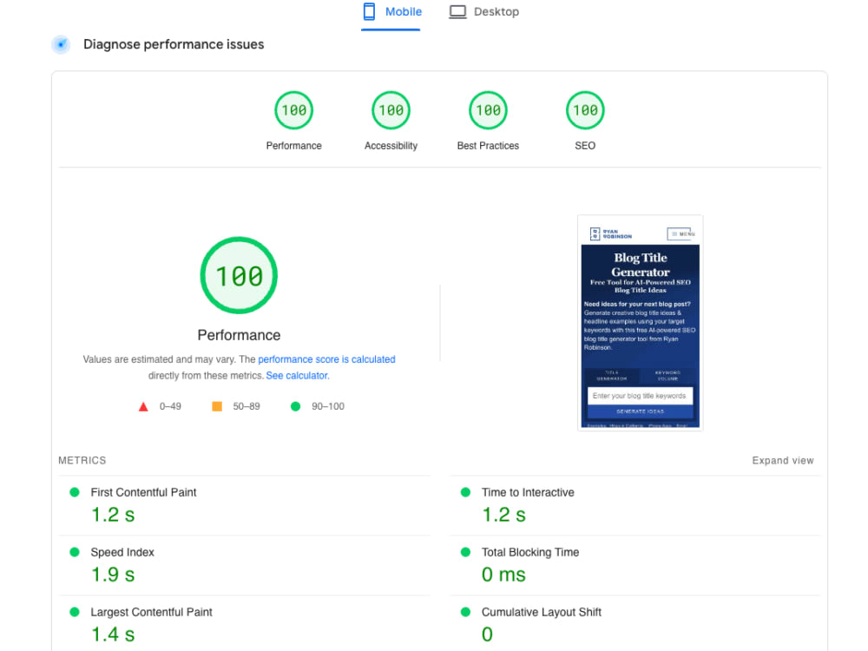This screenshot has height=651, width=868.
Task: Click the desktop laptop icon
Action: pos(457,11)
